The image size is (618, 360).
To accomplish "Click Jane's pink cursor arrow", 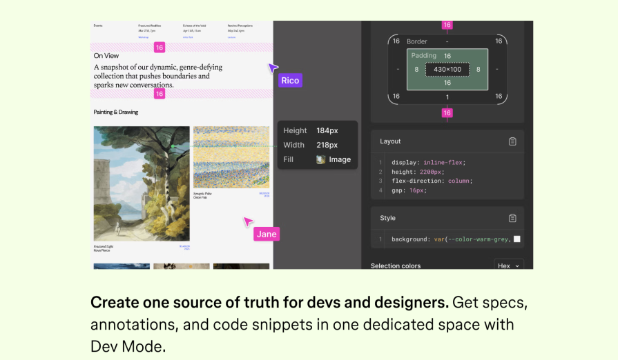I will [x=248, y=221].
